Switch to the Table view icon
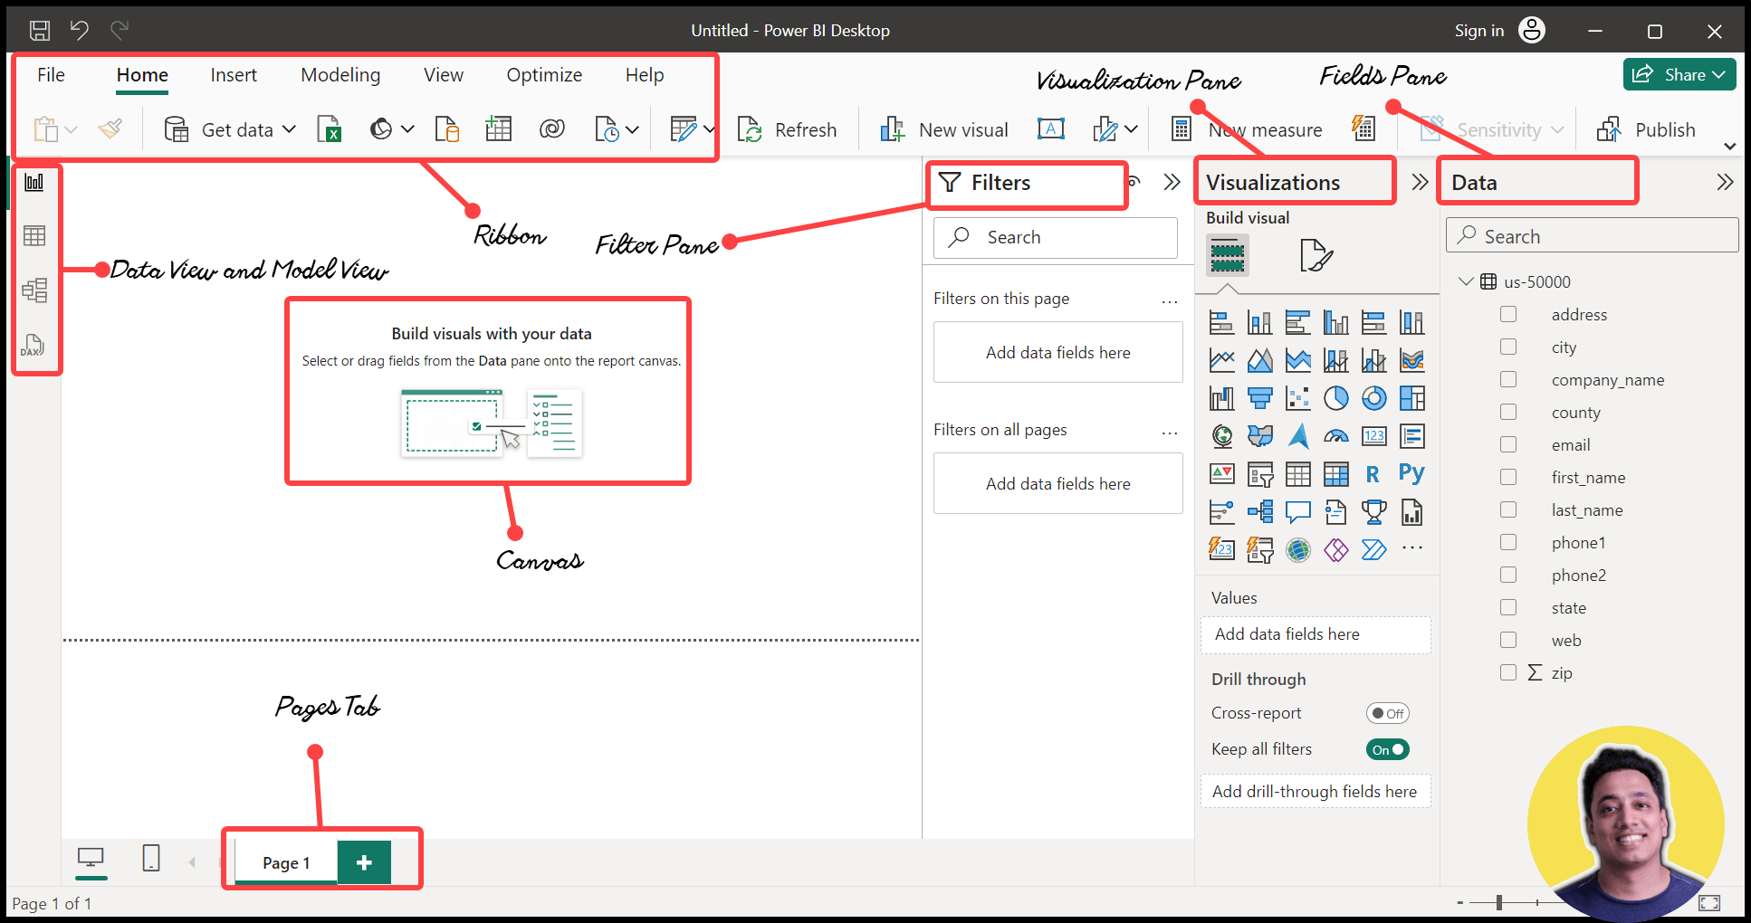1751x923 pixels. [34, 236]
